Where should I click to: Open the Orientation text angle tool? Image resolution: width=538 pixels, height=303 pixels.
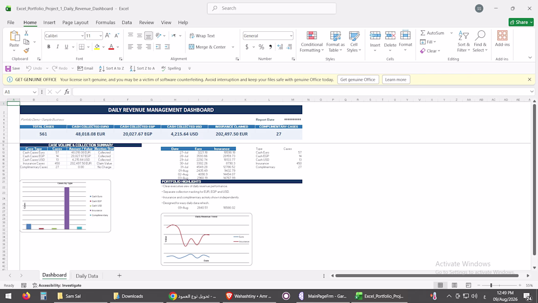pyautogui.click(x=158, y=35)
